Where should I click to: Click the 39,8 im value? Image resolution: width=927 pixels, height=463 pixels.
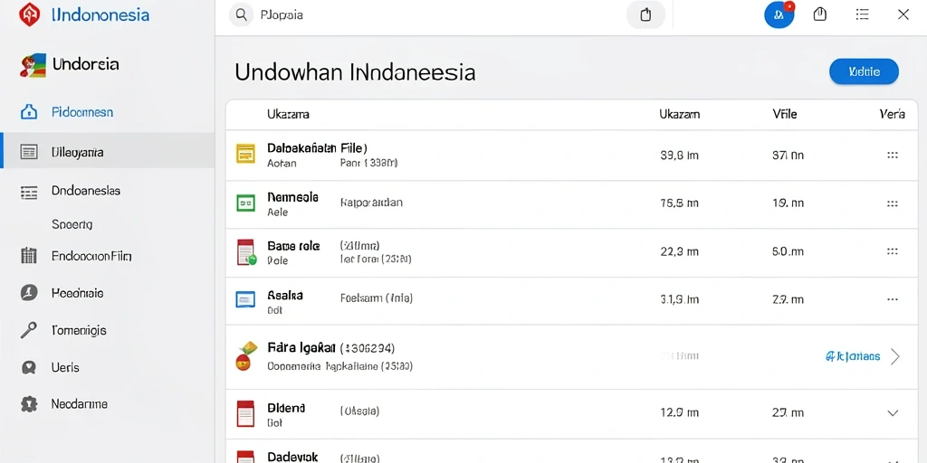[679, 156]
